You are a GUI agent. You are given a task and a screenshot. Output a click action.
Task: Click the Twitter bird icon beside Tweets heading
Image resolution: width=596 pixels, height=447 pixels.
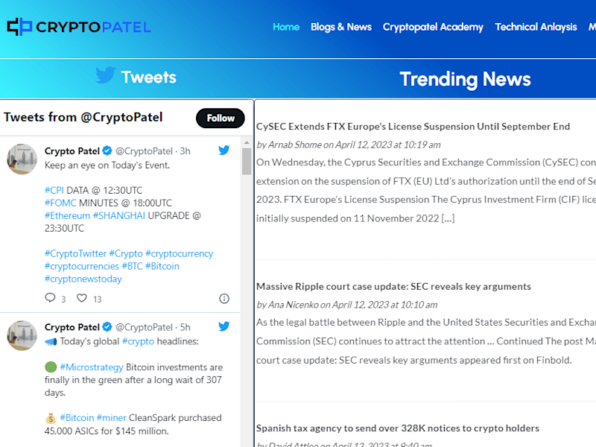pyautogui.click(x=105, y=75)
